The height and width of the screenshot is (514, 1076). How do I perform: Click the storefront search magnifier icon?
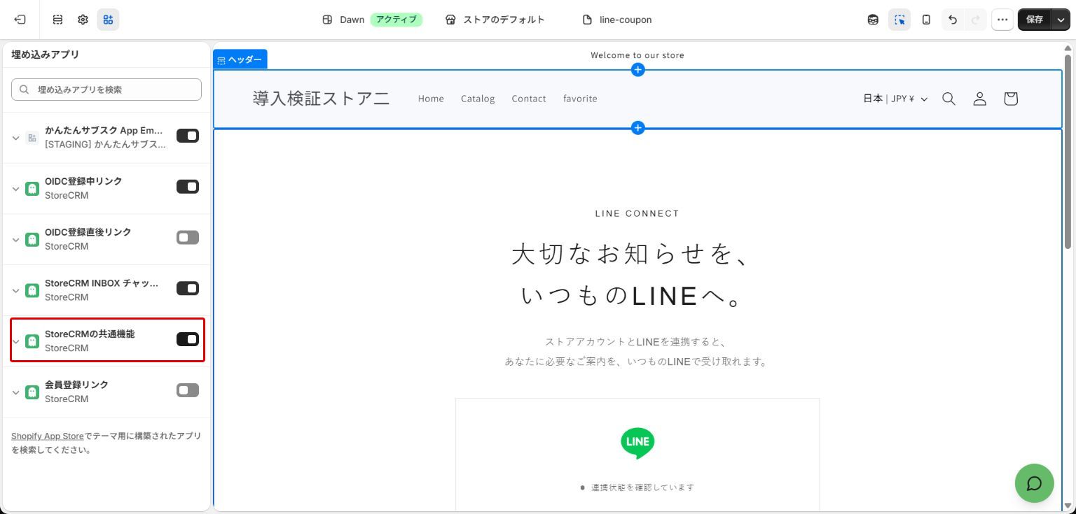pyautogui.click(x=949, y=99)
